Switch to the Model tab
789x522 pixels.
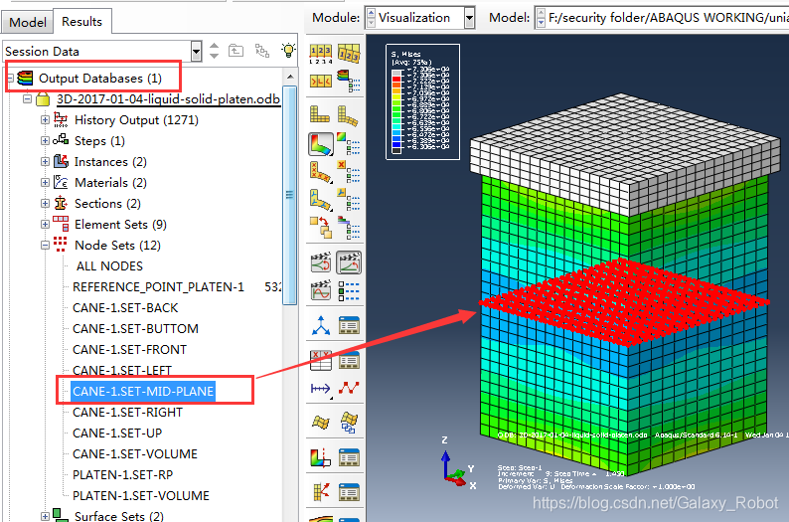[x=27, y=21]
